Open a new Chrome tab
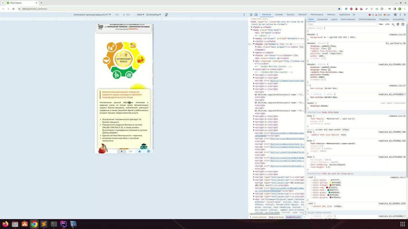 click(41, 3)
